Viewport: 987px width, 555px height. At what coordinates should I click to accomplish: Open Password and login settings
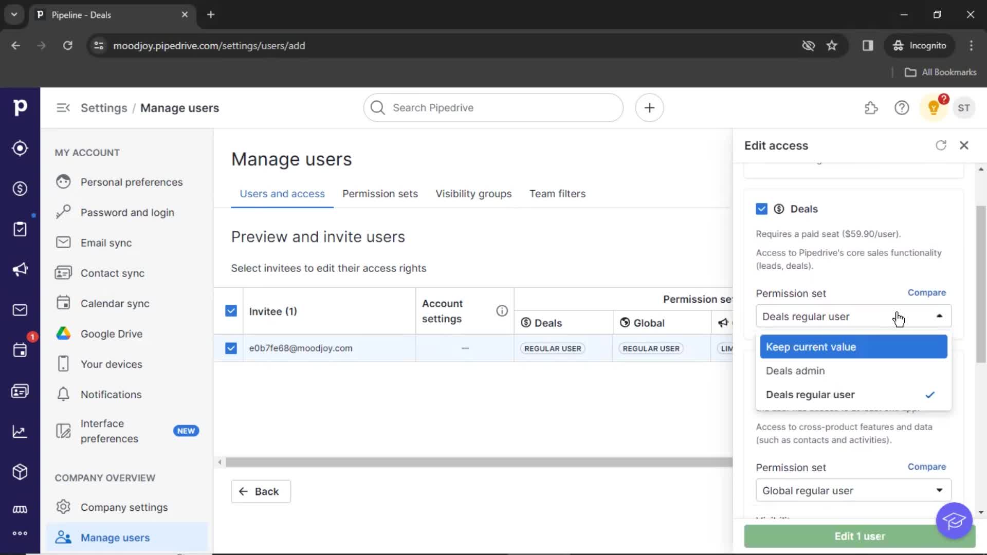click(126, 212)
